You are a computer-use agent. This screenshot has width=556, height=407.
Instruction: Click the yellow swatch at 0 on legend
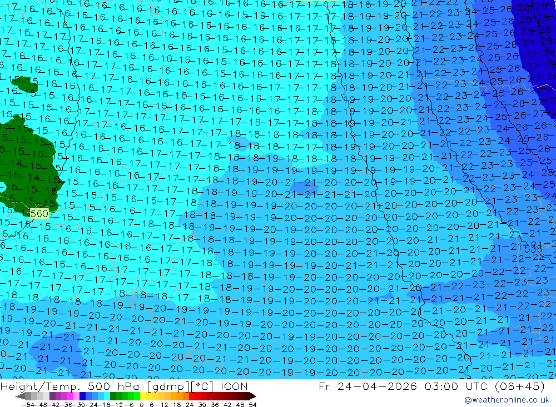click(143, 396)
